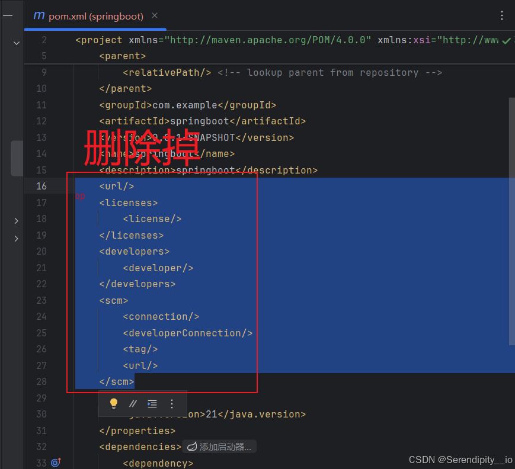Click the left panel scrollbar handle
Viewport: 515px width, 469px height.
click(x=17, y=158)
